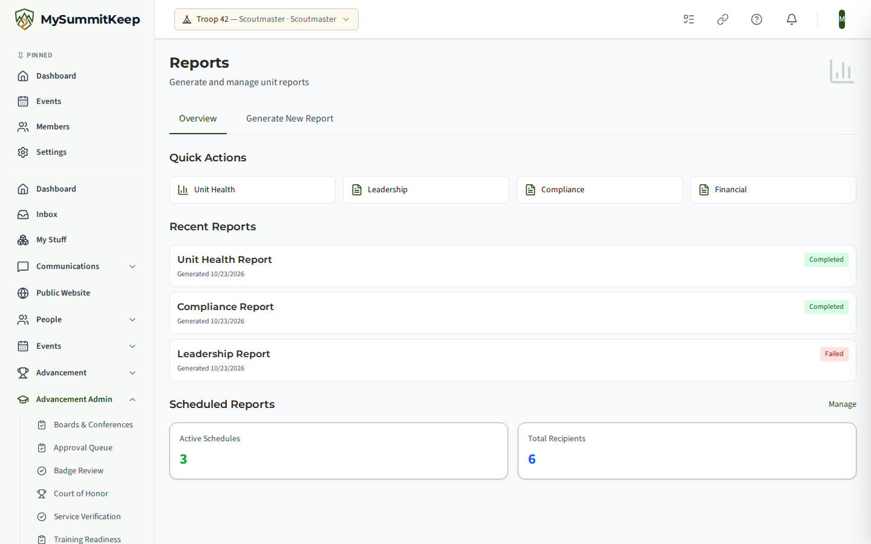The height and width of the screenshot is (544, 871).
Task: Click the Active Schedules card
Action: (339, 451)
